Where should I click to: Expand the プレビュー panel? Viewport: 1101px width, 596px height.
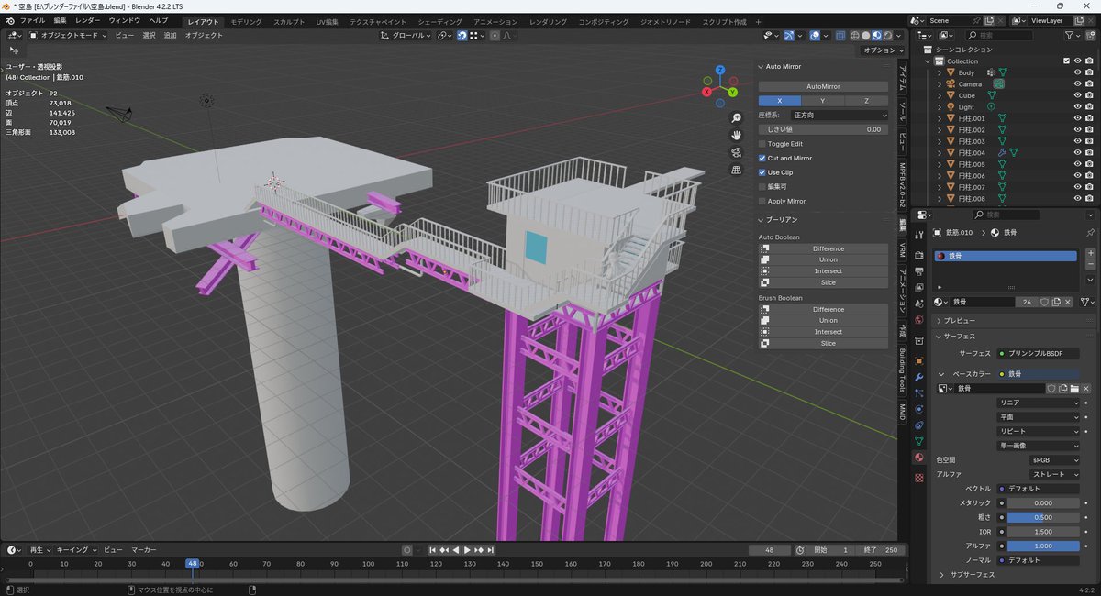coord(959,321)
